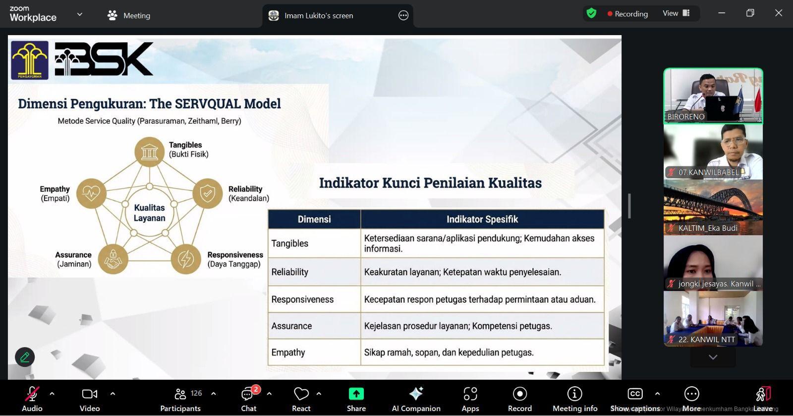Screen dimensions: 793x416
Task: Expand the Video options arrow
Action: (x=113, y=394)
